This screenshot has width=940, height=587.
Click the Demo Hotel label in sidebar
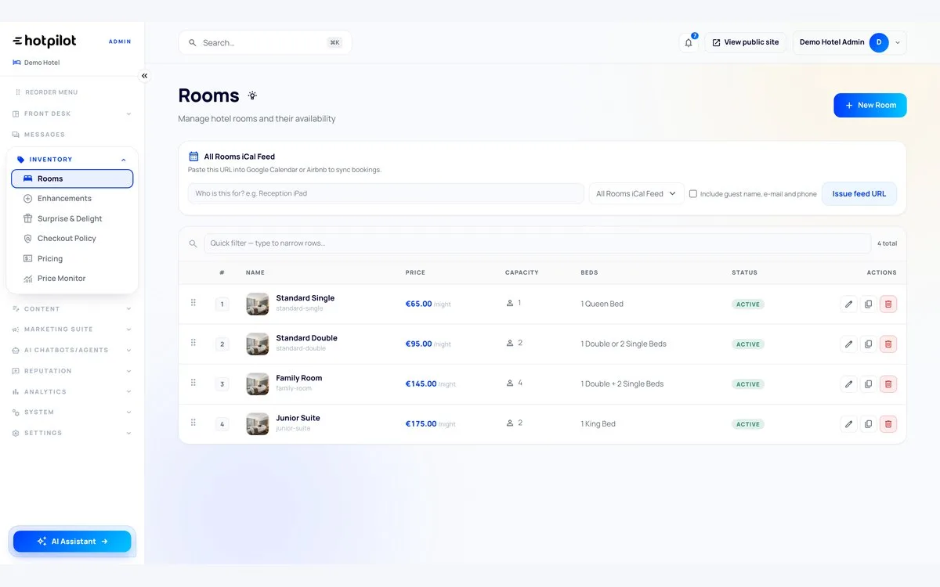tap(42, 63)
